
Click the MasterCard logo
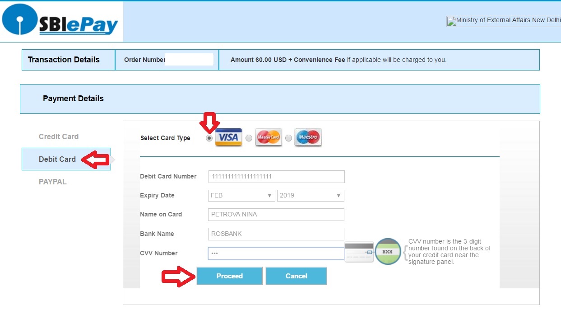click(269, 137)
